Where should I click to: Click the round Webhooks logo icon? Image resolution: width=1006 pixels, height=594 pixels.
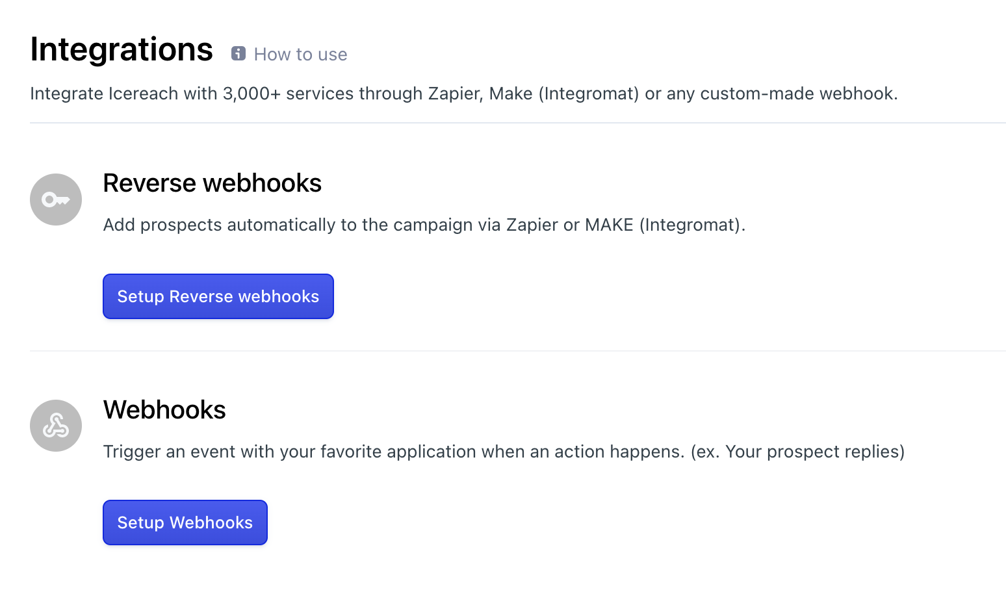[x=56, y=426]
